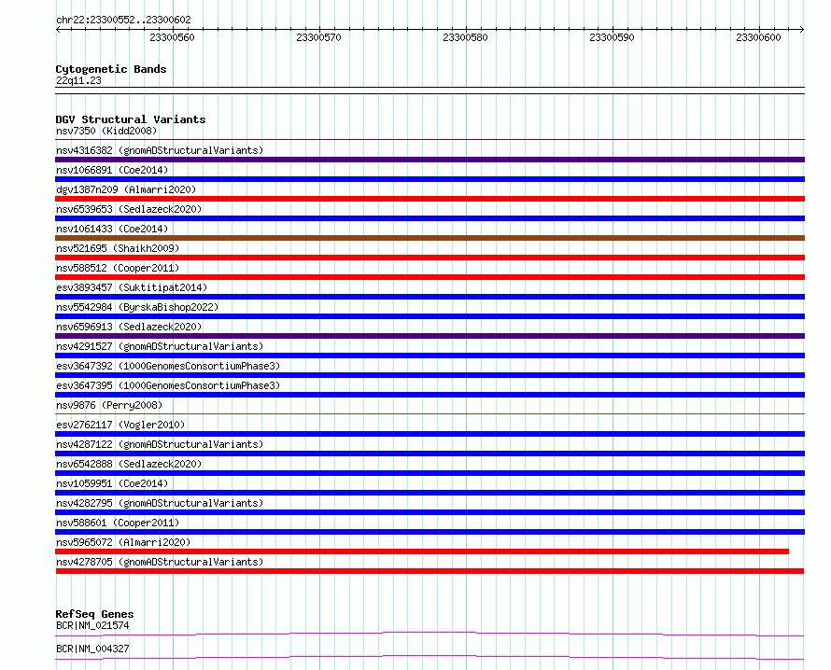Click the esv3647392 1000Genomes label
Screen dimensions: 831x670
(168, 366)
